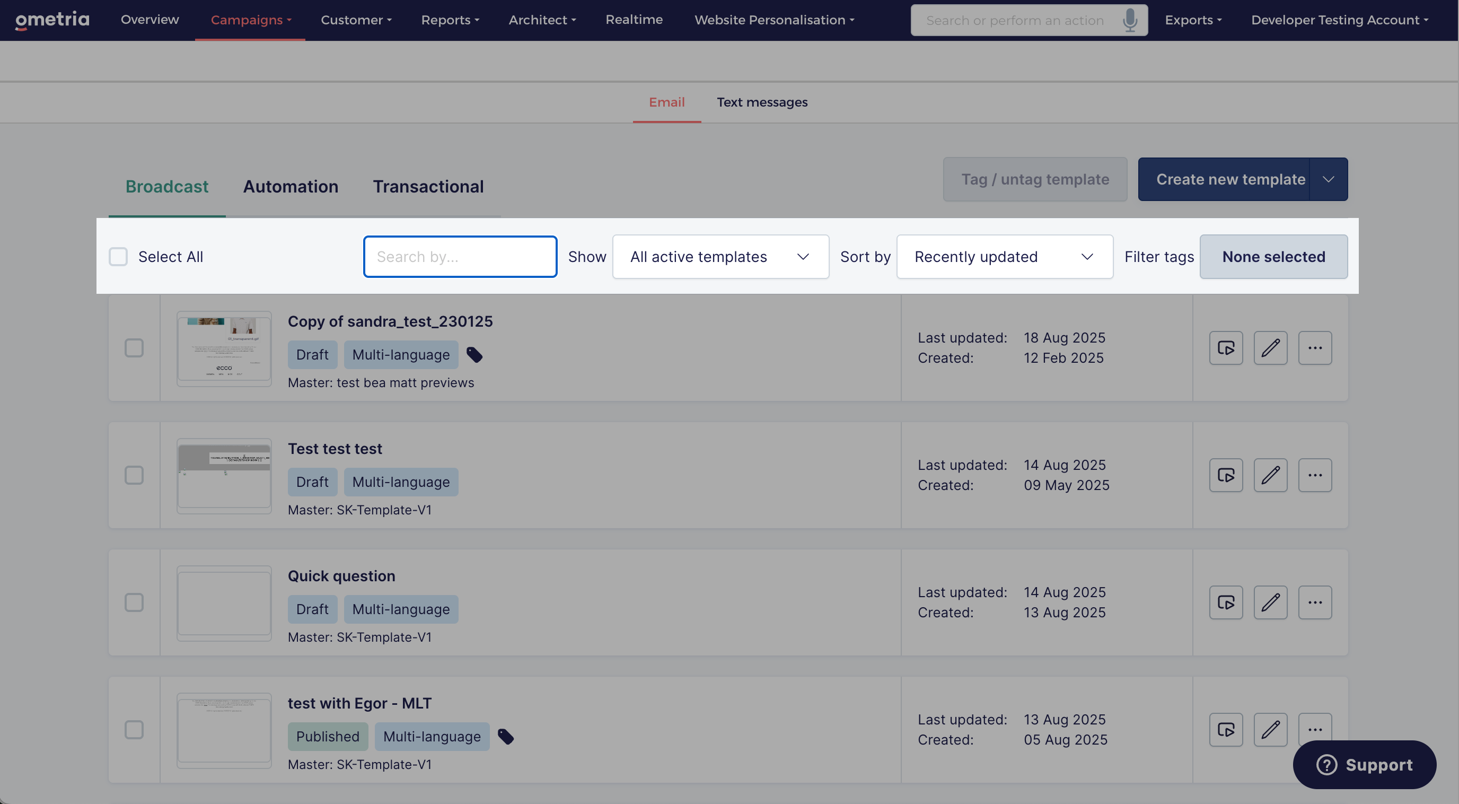The width and height of the screenshot is (1459, 804).
Task: Click the Published badge on test with Egor
Action: [x=327, y=737]
